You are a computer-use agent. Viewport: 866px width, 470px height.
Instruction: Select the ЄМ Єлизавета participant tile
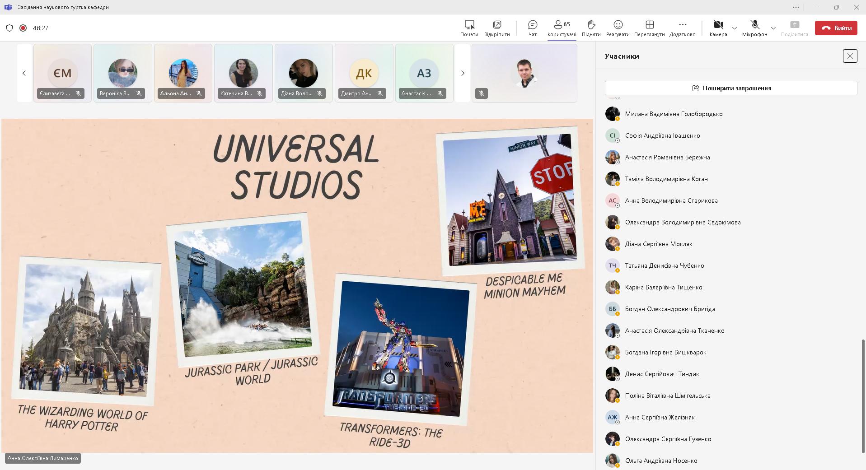[62, 73]
